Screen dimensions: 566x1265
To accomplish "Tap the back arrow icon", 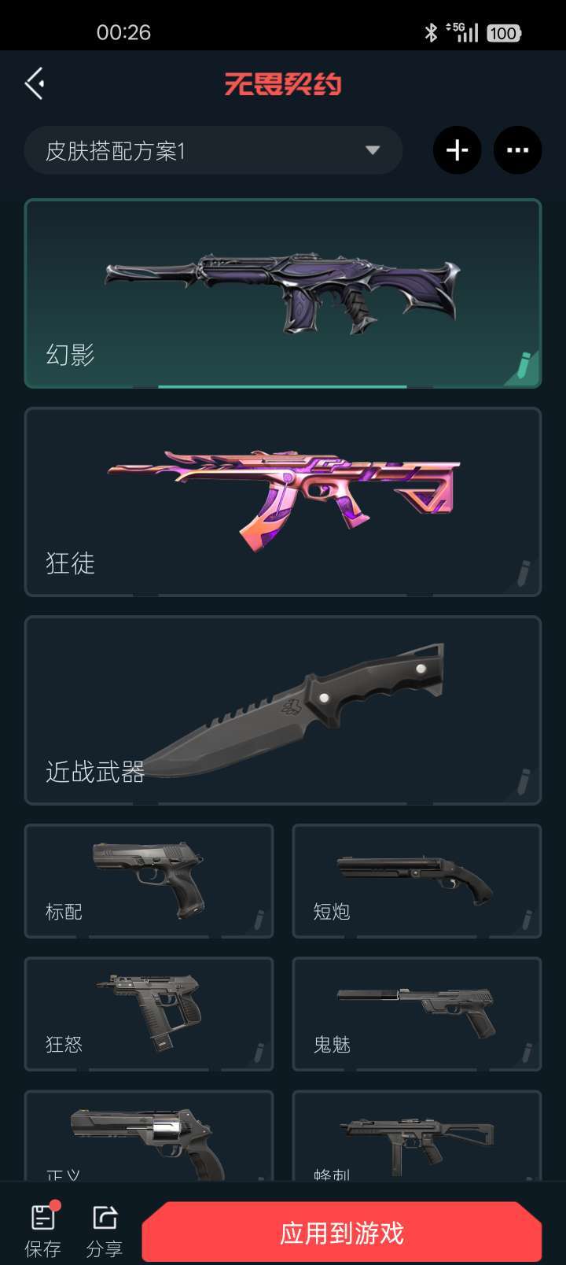I will [34, 83].
